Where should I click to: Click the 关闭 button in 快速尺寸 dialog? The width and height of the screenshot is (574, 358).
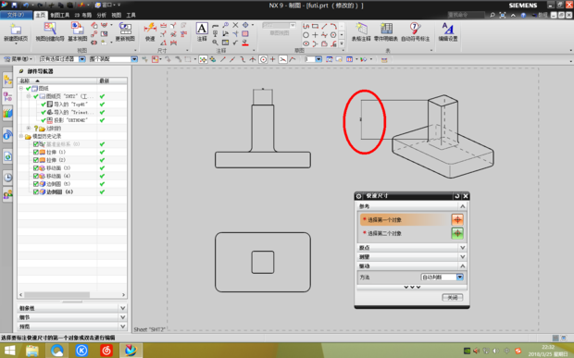[453, 297]
